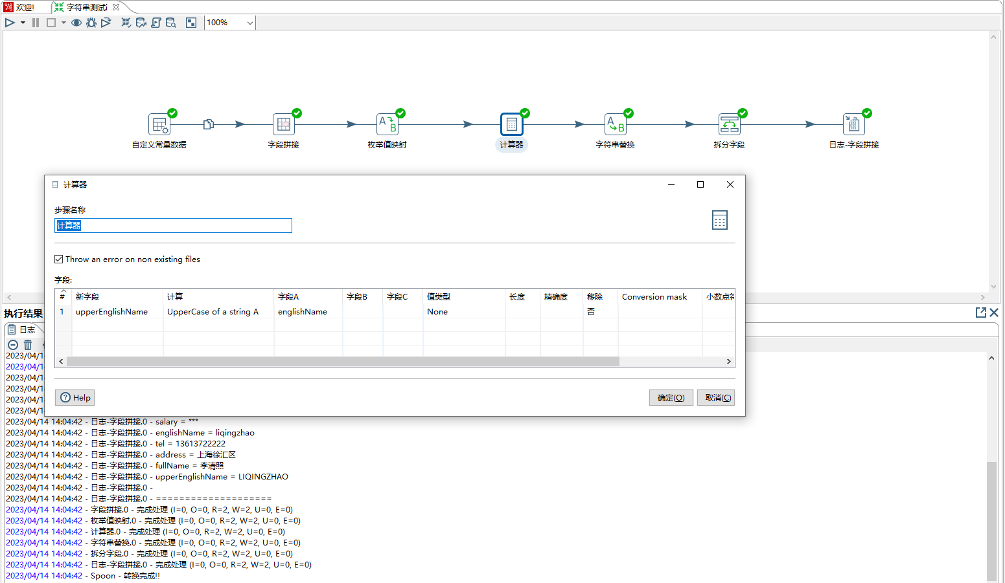Clear the log with trash icon

(x=28, y=345)
